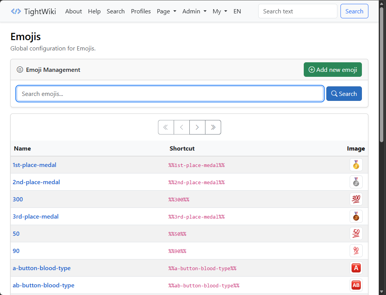Click the ab-button-blood-type emoji image
Viewport: 386px width, 295px height.
[x=356, y=285]
